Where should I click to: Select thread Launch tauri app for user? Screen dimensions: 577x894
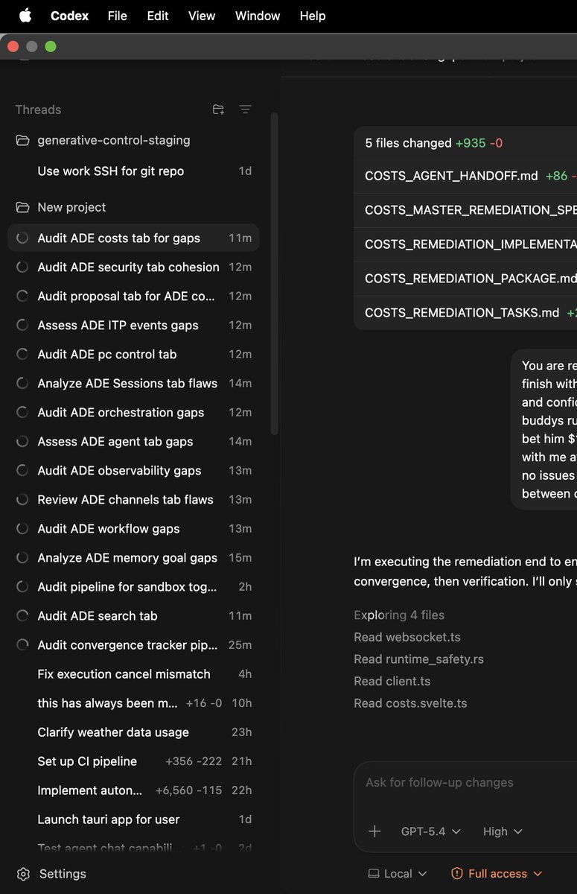[134, 819]
